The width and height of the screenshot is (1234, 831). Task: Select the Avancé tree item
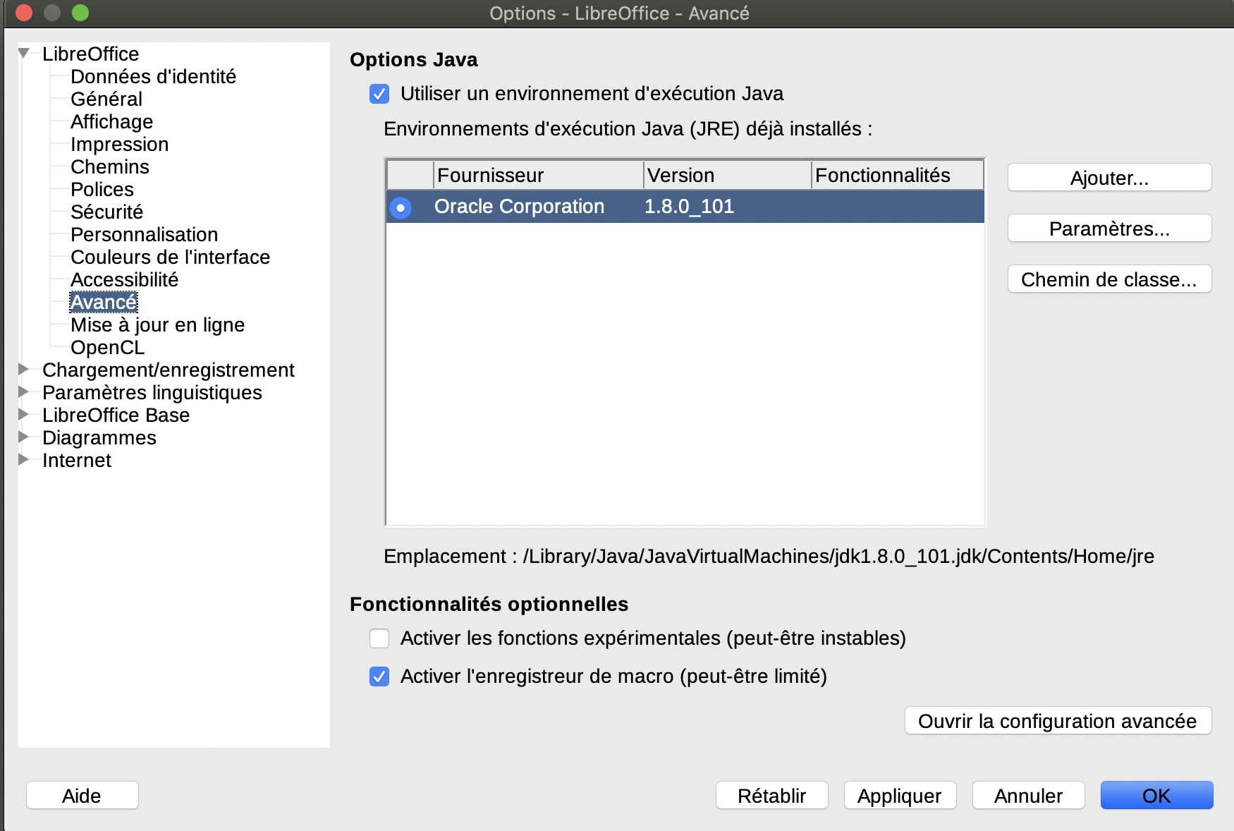tap(104, 302)
